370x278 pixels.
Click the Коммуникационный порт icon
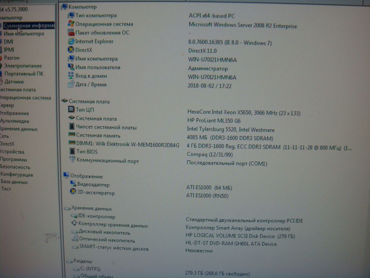72,160
